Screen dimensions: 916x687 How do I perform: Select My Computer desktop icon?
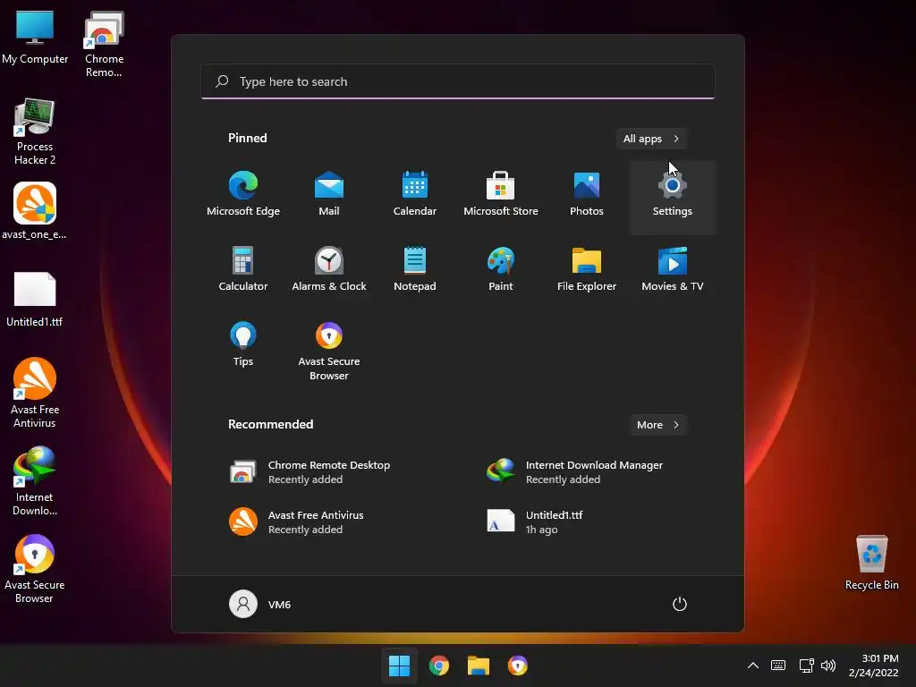pyautogui.click(x=35, y=38)
